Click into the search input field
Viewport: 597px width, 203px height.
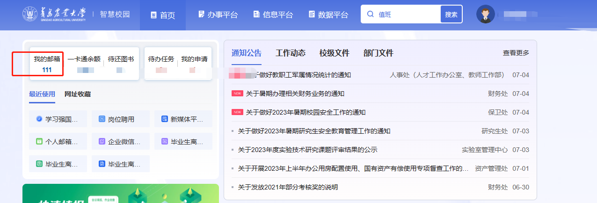point(407,14)
